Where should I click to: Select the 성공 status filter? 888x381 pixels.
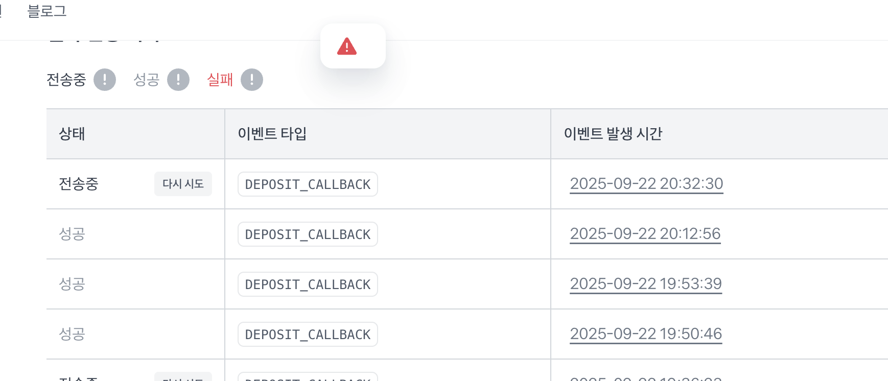tap(147, 80)
